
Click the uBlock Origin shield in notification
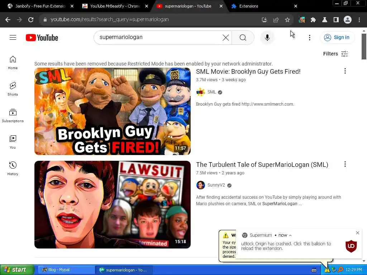click(x=351, y=246)
